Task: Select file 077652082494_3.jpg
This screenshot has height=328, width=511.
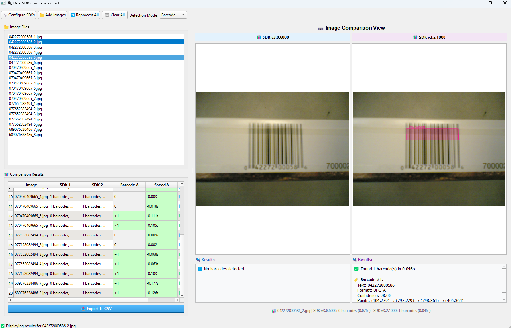Action: point(96,114)
